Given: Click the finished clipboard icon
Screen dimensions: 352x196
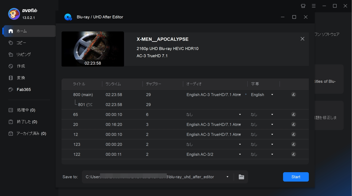Looking at the screenshot, I should pyautogui.click(x=11, y=122).
